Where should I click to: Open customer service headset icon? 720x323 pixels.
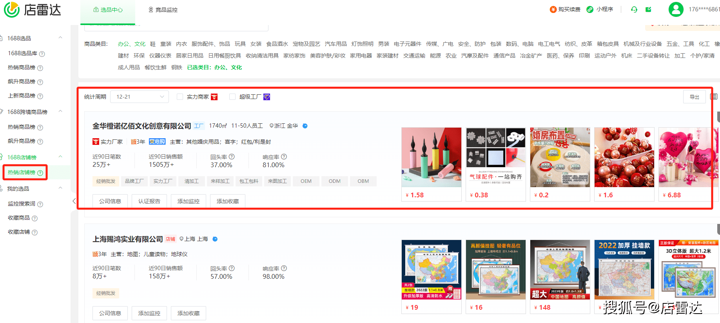coord(634,9)
